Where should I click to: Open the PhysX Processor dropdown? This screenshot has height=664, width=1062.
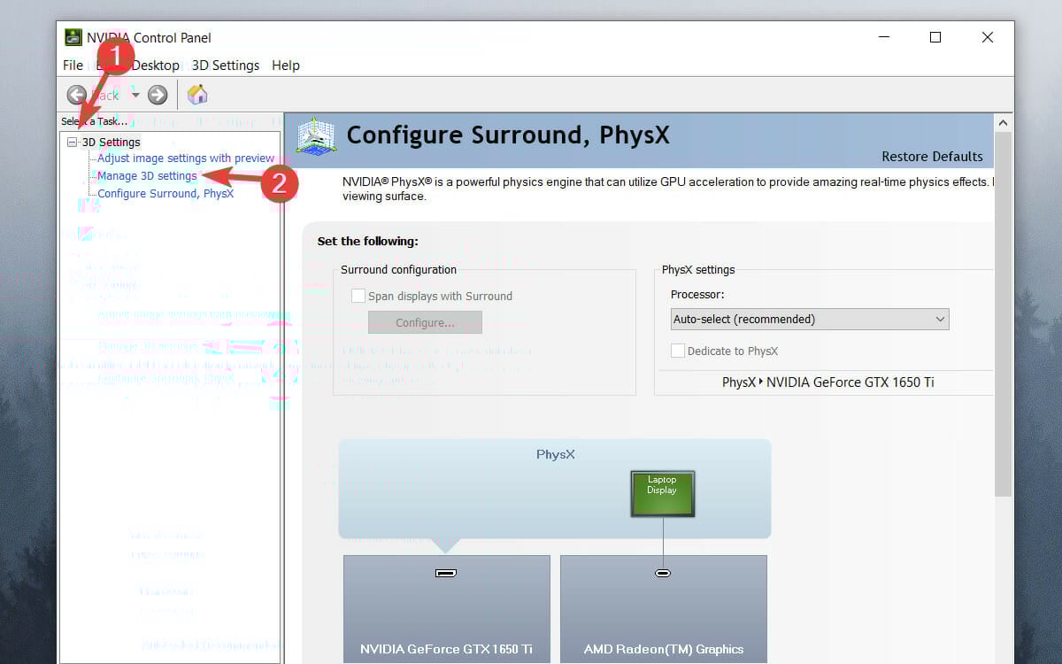coord(809,319)
